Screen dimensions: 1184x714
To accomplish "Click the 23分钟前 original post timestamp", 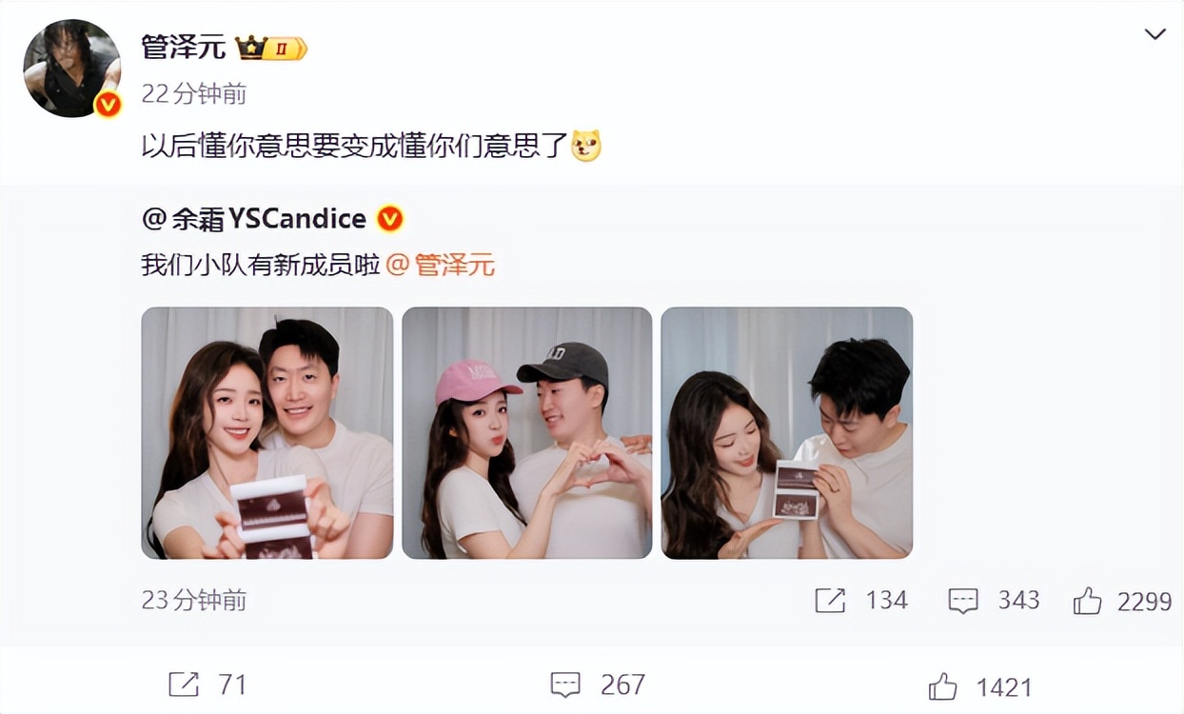I will click(x=194, y=600).
